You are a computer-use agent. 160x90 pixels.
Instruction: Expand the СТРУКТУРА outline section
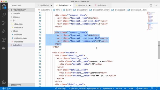21,85
